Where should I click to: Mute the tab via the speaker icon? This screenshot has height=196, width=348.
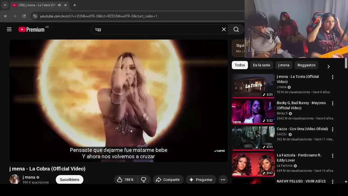[x=59, y=5]
